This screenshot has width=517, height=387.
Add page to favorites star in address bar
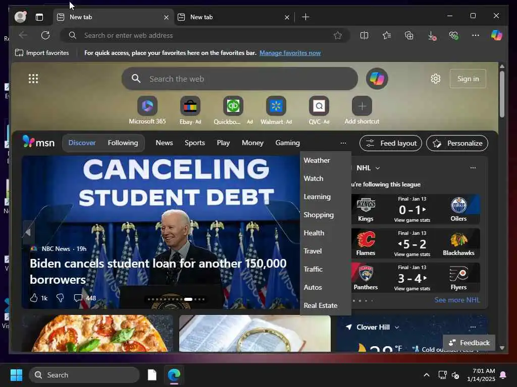coord(338,36)
